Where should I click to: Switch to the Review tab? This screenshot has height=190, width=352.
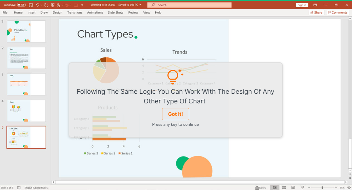click(x=133, y=12)
